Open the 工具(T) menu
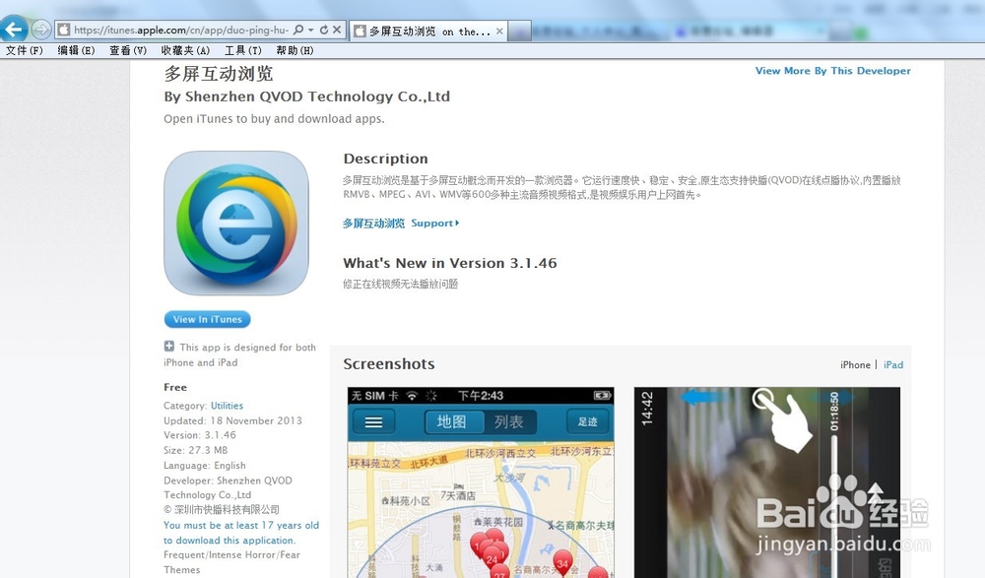 [243, 50]
